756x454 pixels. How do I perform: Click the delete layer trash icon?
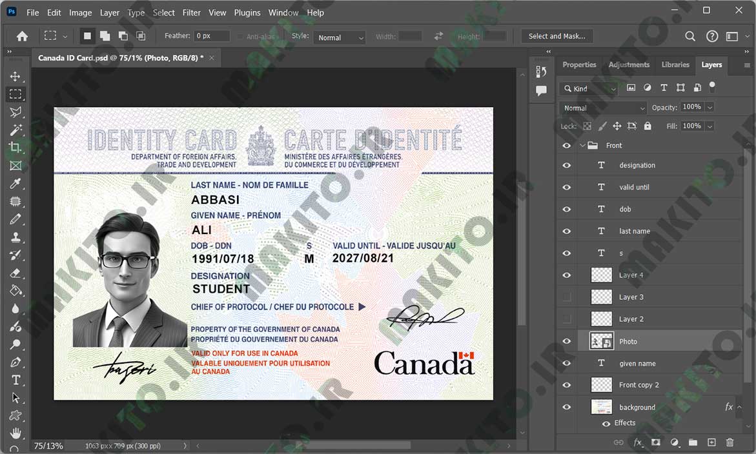(730, 442)
